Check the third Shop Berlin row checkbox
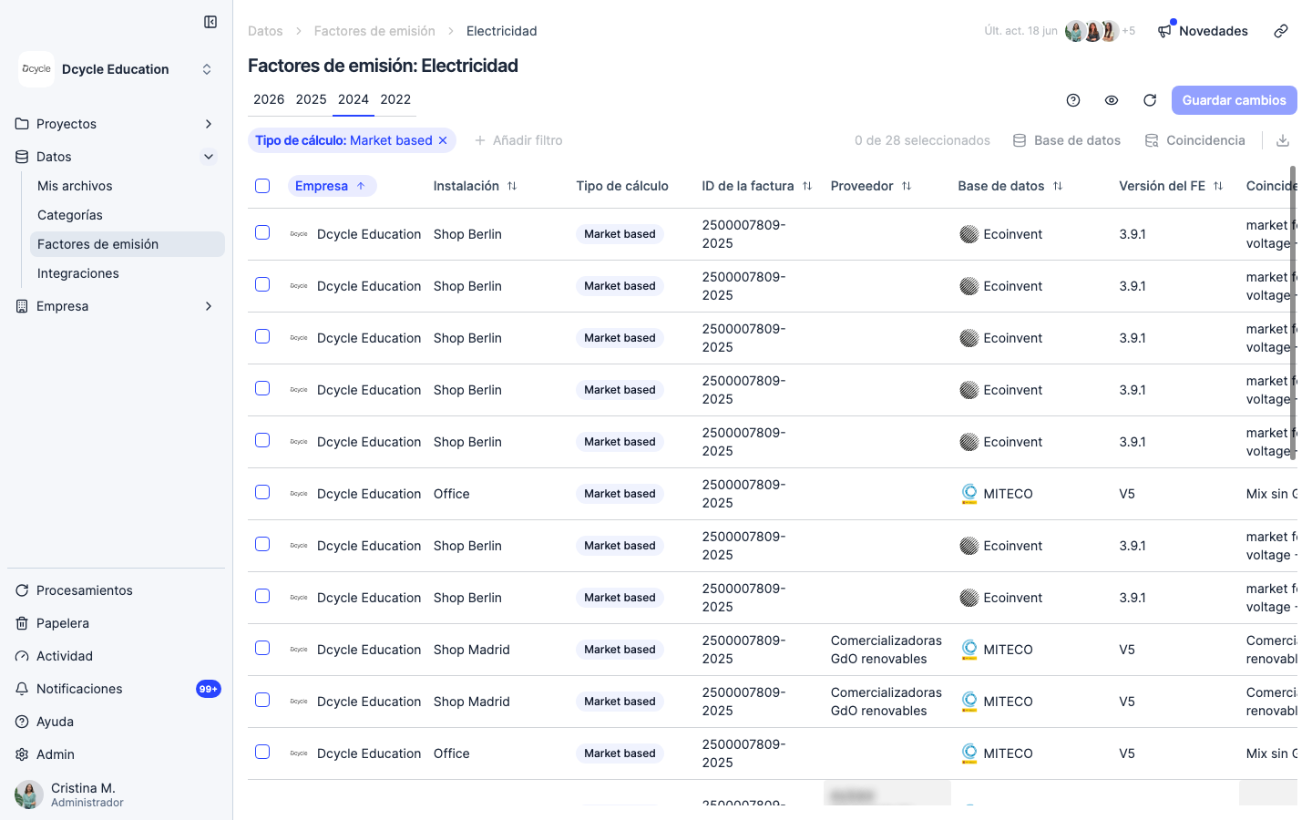Image resolution: width=1312 pixels, height=820 pixels. [x=262, y=336]
